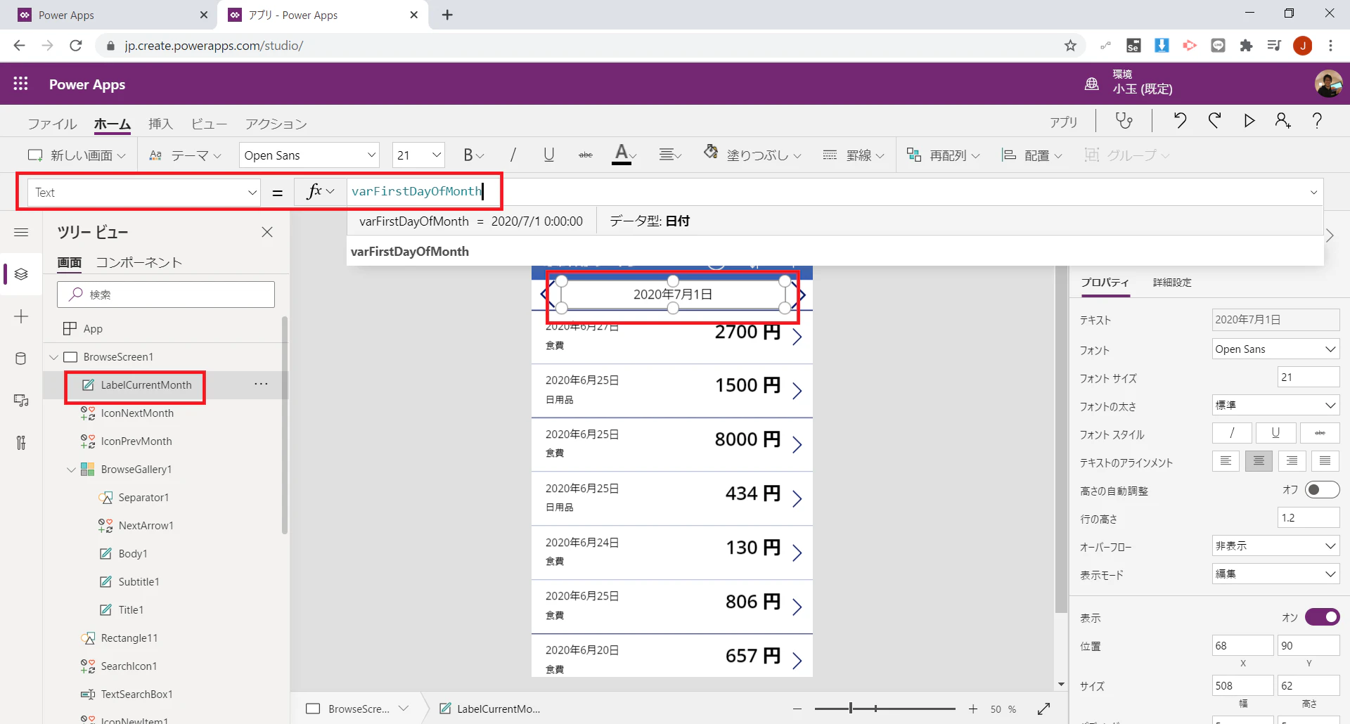Viewport: 1350px width, 724px height.
Task: Select IconNextMonth in the tree
Action: 137,413
